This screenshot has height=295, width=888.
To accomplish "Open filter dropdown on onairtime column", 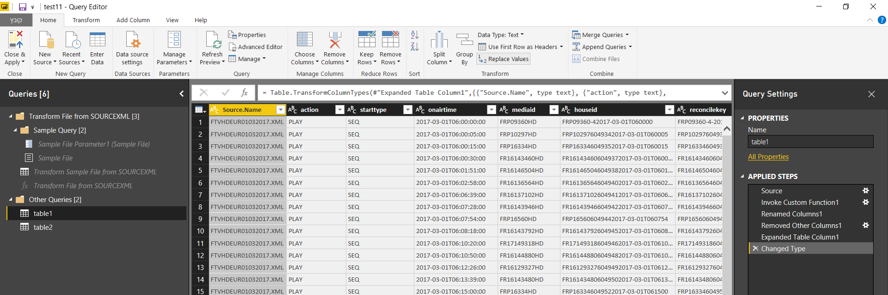I will [491, 110].
